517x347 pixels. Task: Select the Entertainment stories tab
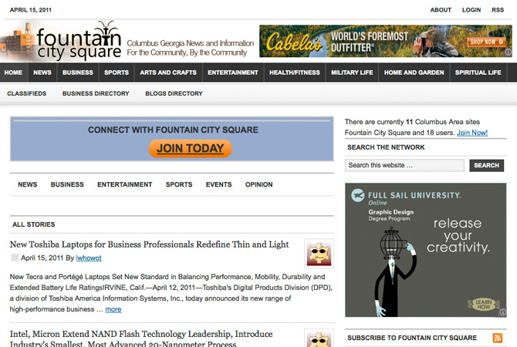coord(125,184)
